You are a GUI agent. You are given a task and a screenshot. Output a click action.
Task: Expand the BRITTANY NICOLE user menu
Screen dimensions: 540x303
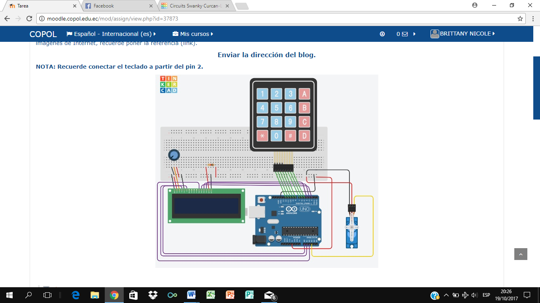463,34
